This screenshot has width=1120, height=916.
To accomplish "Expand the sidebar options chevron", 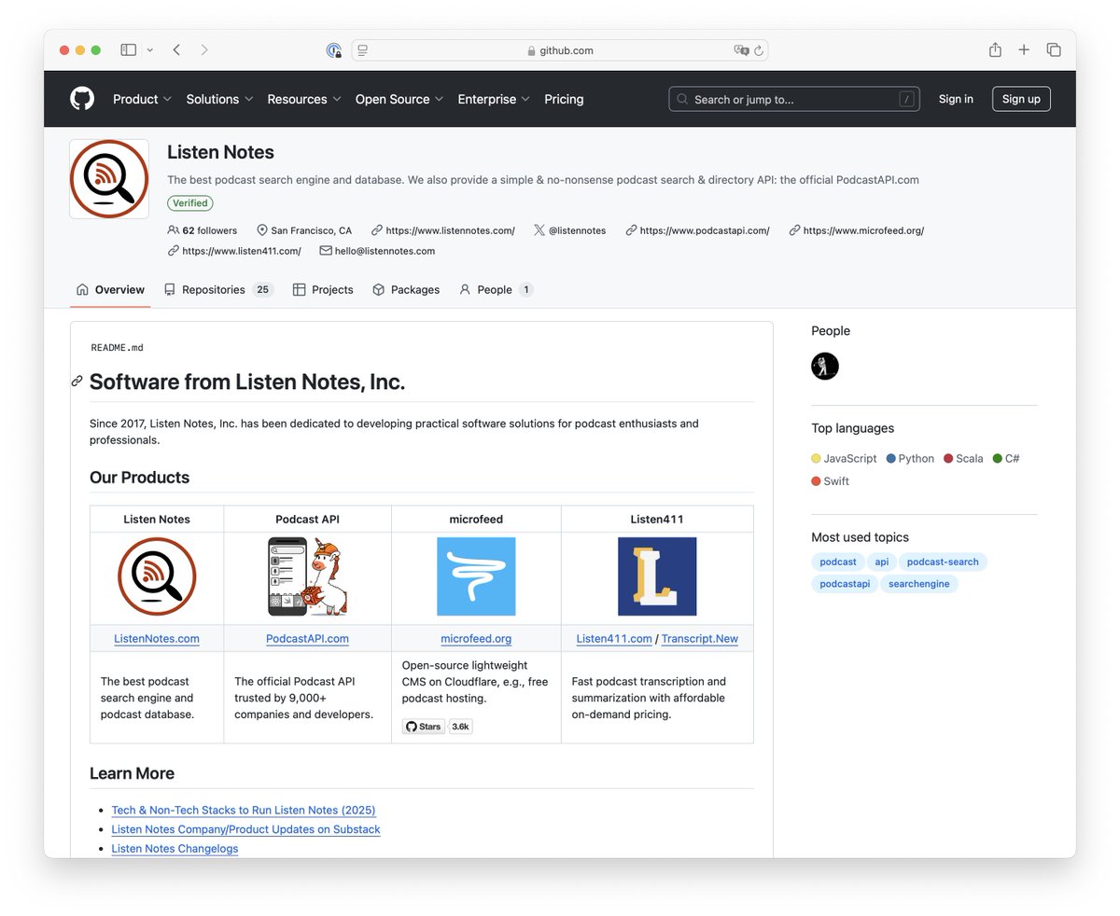I will pyautogui.click(x=149, y=50).
